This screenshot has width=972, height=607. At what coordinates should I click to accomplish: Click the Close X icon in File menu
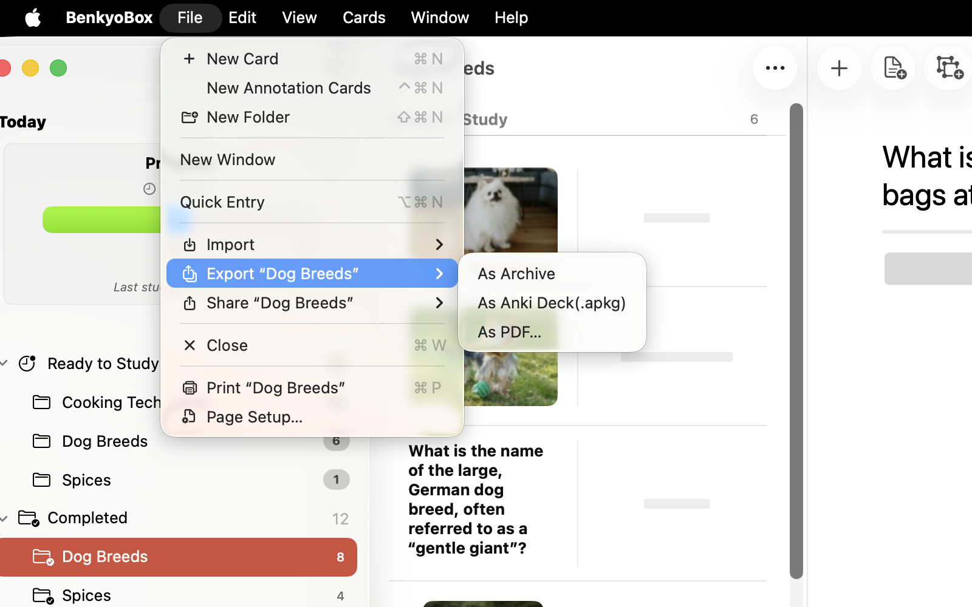[x=190, y=345]
